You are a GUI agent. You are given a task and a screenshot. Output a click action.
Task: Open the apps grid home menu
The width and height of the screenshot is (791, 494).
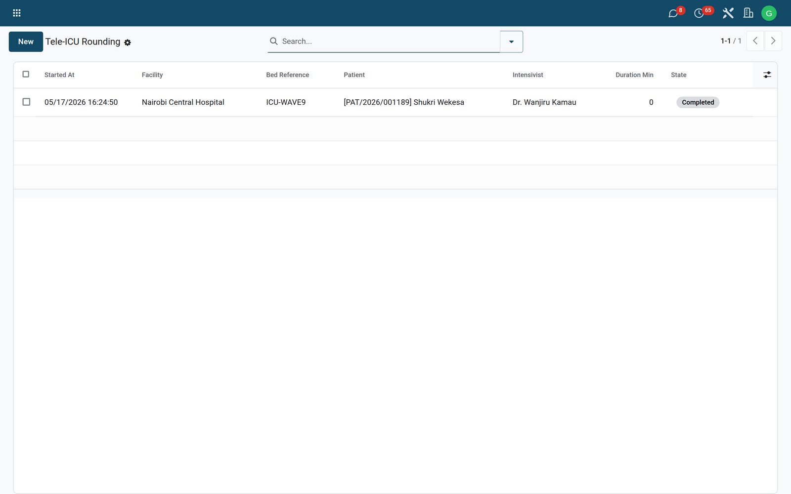click(16, 13)
